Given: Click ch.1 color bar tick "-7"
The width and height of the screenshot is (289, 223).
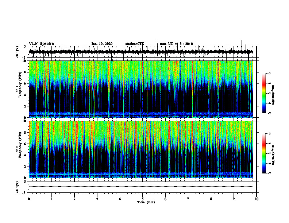Looking at the screenshot, I should click(x=269, y=113).
